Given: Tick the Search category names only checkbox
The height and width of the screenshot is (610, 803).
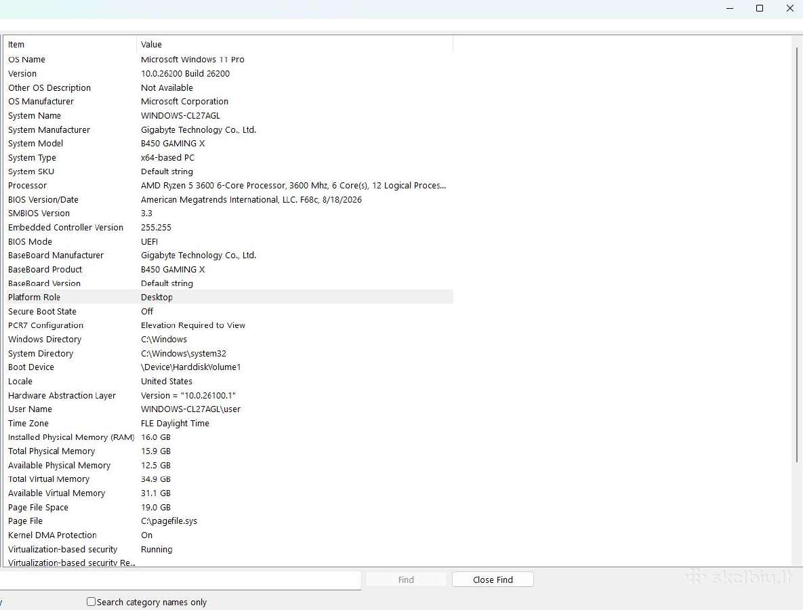Looking at the screenshot, I should coord(91,601).
